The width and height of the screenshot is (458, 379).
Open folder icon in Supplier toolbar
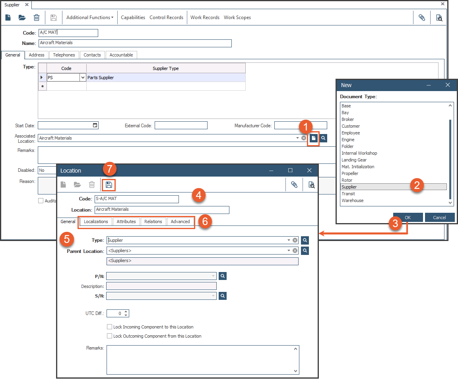point(22,17)
